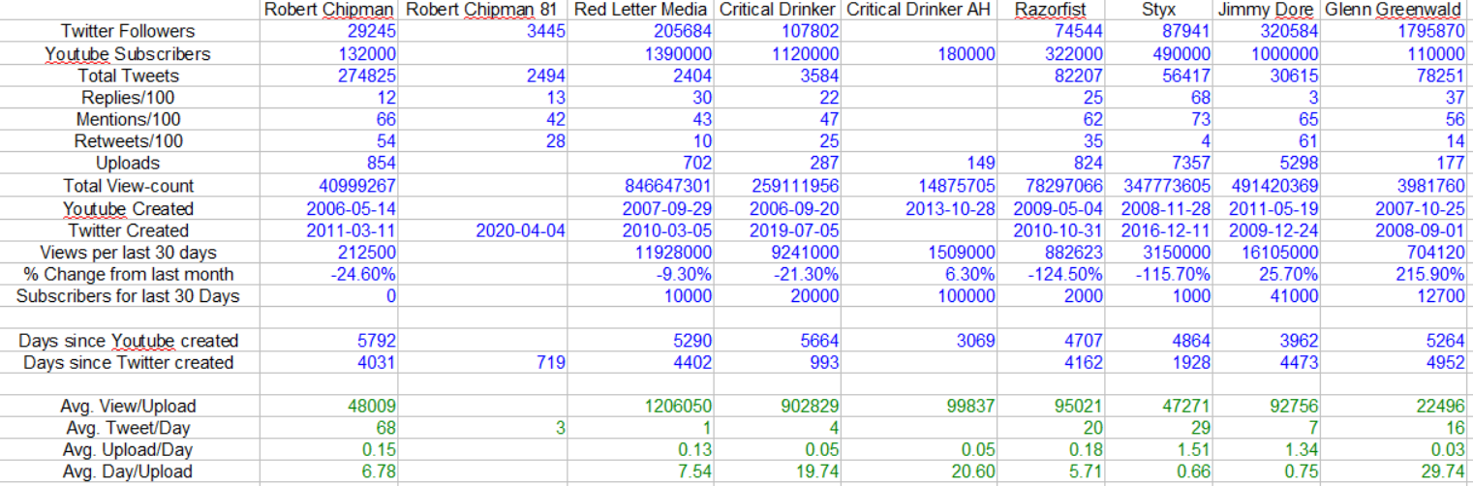Select the Replies/100 row label
This screenshot has height=486, width=1473.
pos(128,98)
